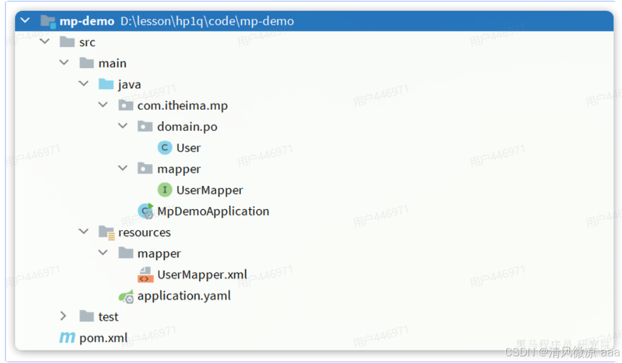Click the com.itheima.mp package icon
Image resolution: width=622 pixels, height=363 pixels.
tap(126, 105)
